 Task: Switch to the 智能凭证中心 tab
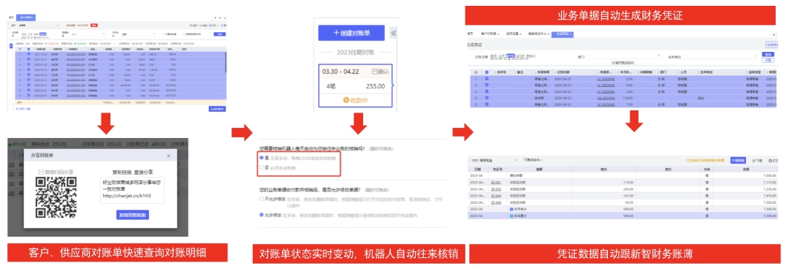[538, 33]
